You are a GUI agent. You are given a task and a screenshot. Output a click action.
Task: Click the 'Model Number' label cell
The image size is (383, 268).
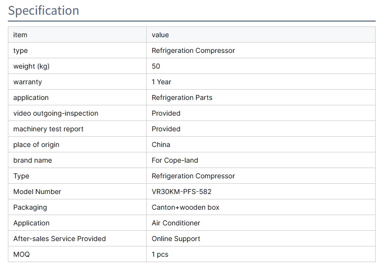pos(37,192)
